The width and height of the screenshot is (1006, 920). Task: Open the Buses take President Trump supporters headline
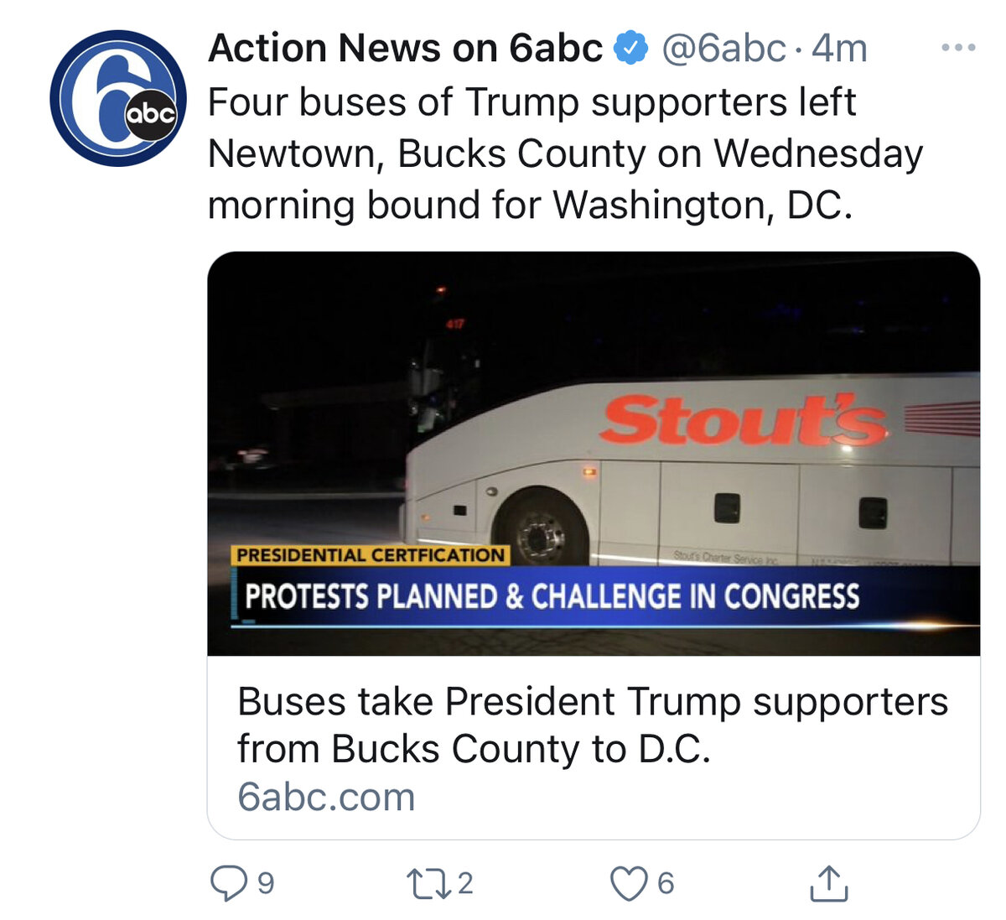tap(592, 725)
